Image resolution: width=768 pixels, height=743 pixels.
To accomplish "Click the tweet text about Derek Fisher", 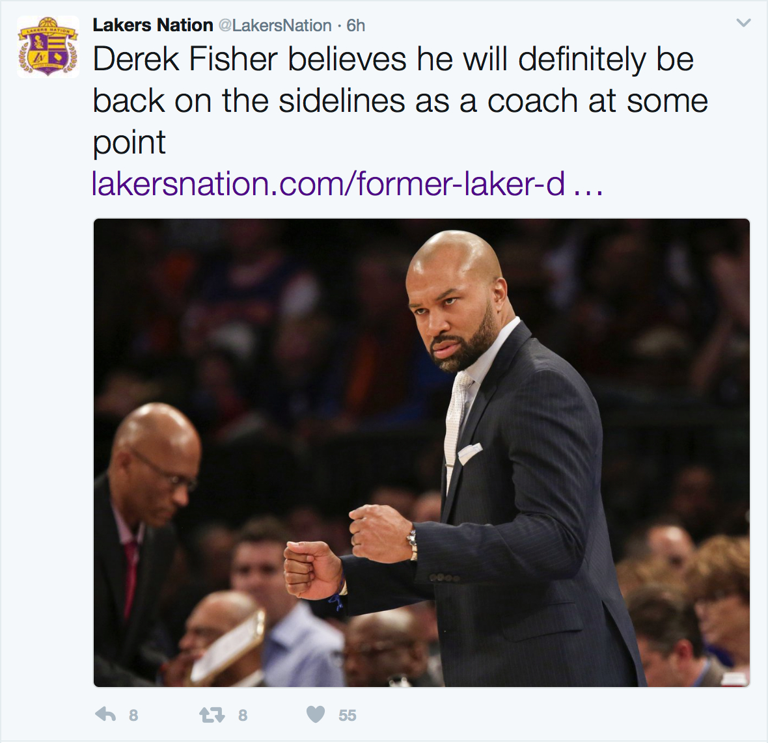I will click(x=400, y=100).
